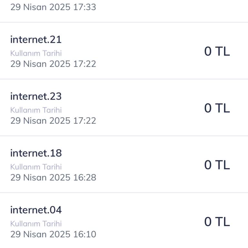Viewport: 248px width, 248px height.
Task: Tap the internet.04 entry title
Action: [36, 210]
